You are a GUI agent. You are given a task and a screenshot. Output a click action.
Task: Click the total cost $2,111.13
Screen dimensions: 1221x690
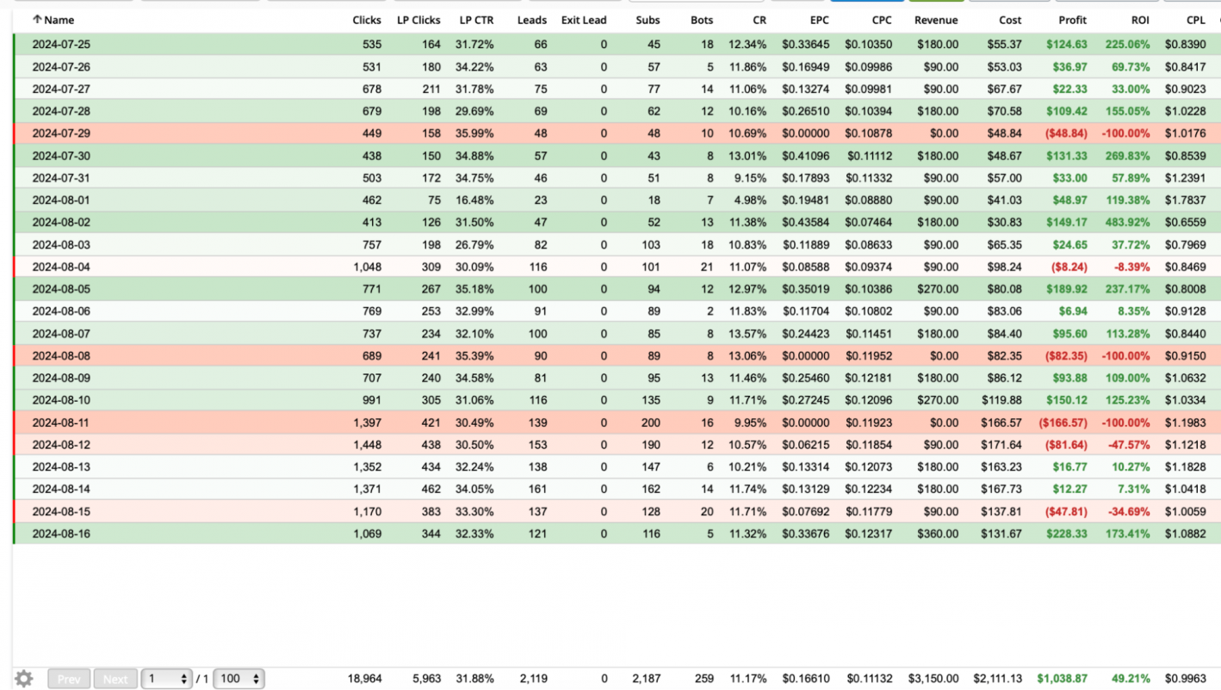coord(997,679)
